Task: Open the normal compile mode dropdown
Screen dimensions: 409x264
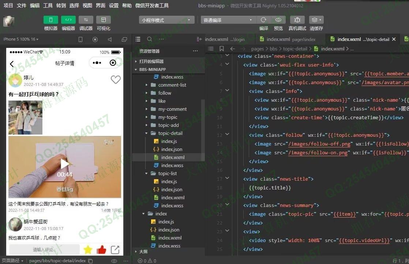Action: pos(228,20)
